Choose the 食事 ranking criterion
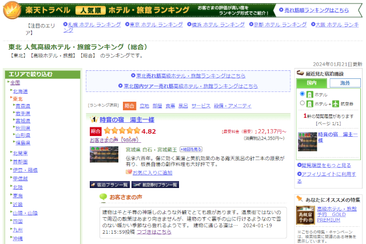This screenshot has width=366, height=244. point(170,106)
